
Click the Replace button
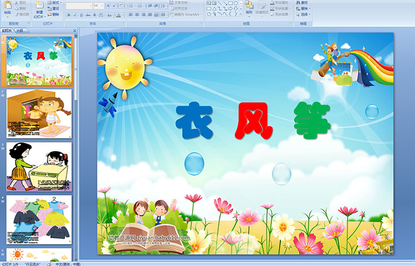pos(303,8)
